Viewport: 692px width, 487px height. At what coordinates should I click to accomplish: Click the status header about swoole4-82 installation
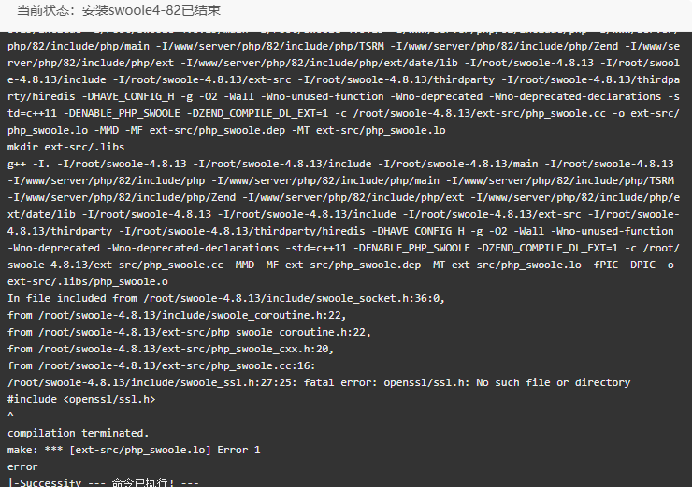[119, 10]
